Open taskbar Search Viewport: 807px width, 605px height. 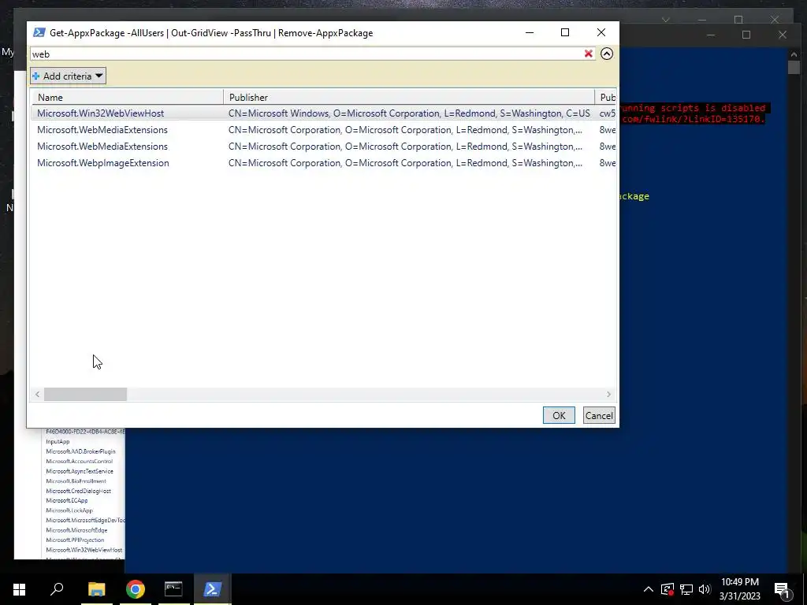(x=57, y=589)
